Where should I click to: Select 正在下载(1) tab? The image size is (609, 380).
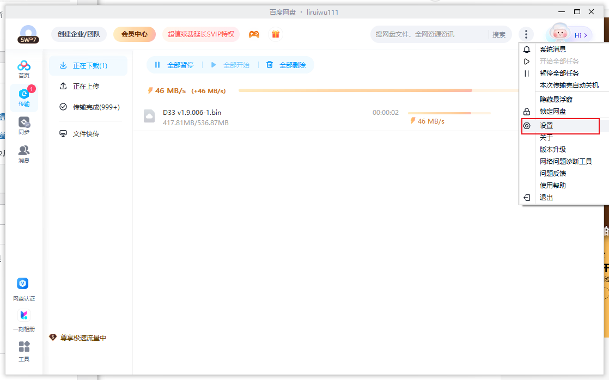(88, 65)
